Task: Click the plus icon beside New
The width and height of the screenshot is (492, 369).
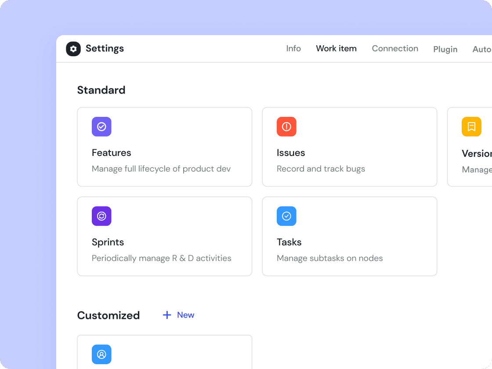Action: tap(167, 315)
